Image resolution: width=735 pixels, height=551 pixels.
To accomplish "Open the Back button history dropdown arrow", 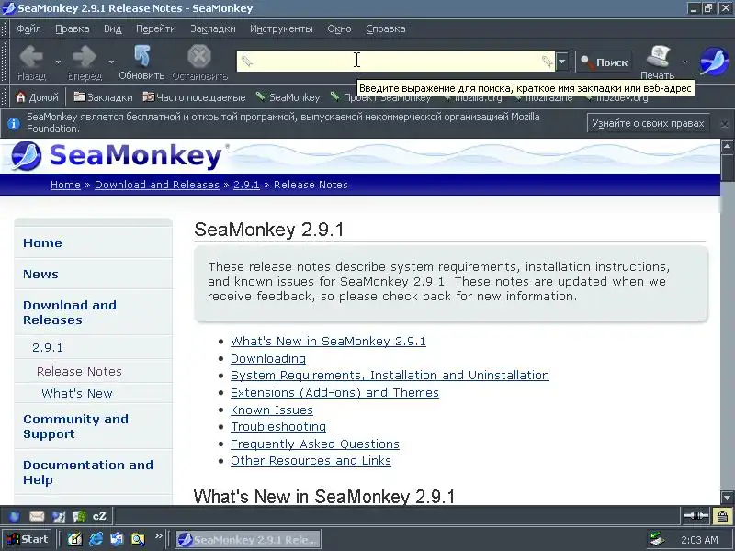I will coord(58,62).
